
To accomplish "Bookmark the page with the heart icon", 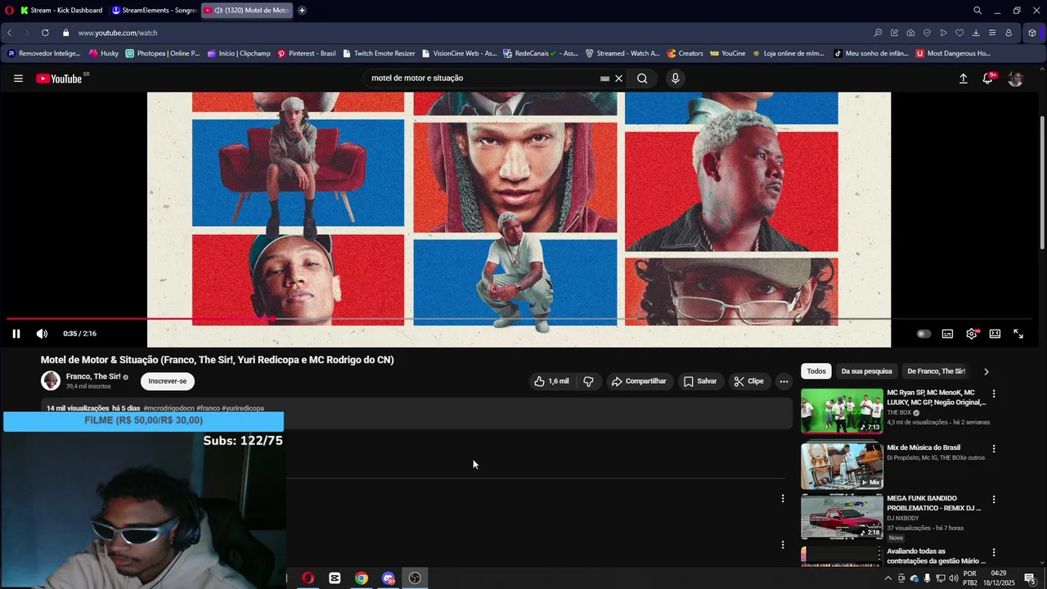I will [959, 33].
